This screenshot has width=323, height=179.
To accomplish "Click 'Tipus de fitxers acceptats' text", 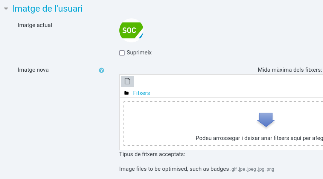I will click(x=152, y=154).
